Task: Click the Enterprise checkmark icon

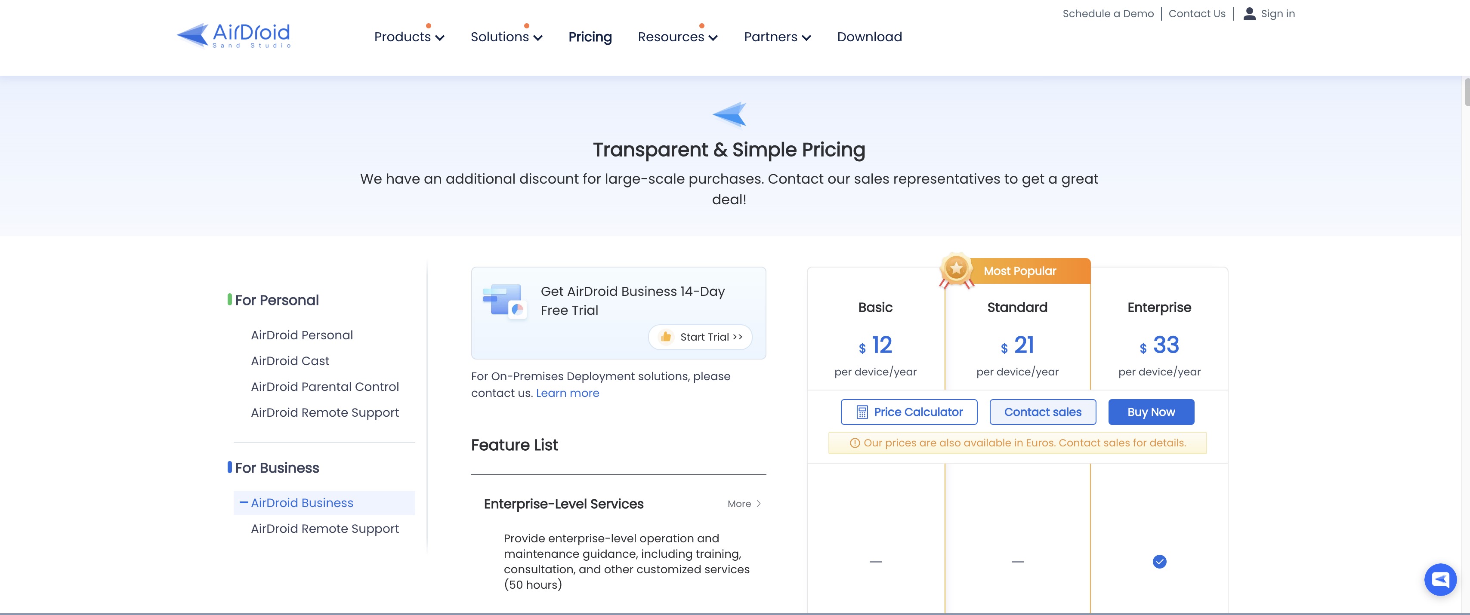Action: [1160, 561]
